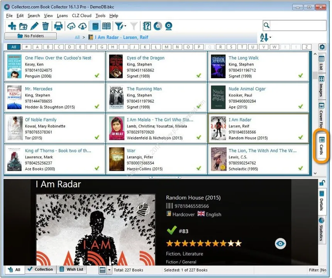Open the Tools menu
This screenshot has width=332, height=278.
pyautogui.click(x=100, y=16)
